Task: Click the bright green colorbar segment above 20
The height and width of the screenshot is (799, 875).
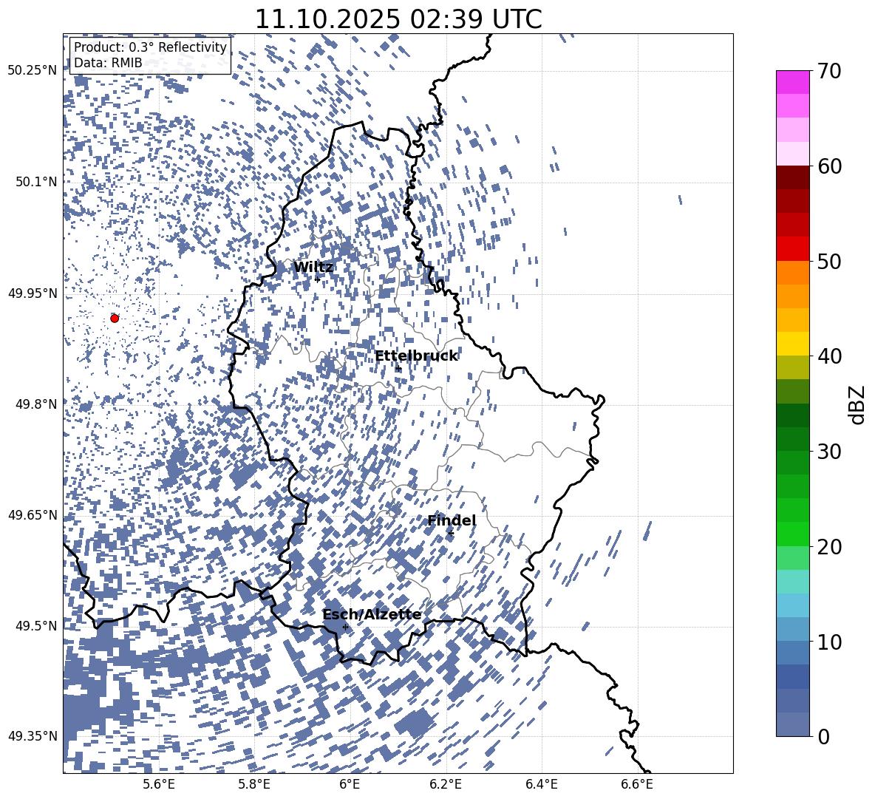Action: pos(792,534)
